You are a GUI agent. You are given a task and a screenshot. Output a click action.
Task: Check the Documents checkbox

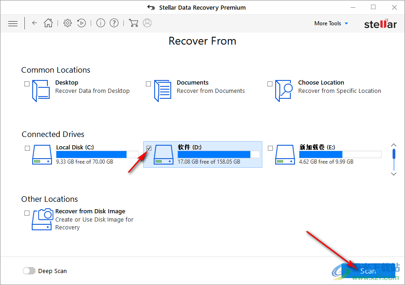(x=148, y=84)
